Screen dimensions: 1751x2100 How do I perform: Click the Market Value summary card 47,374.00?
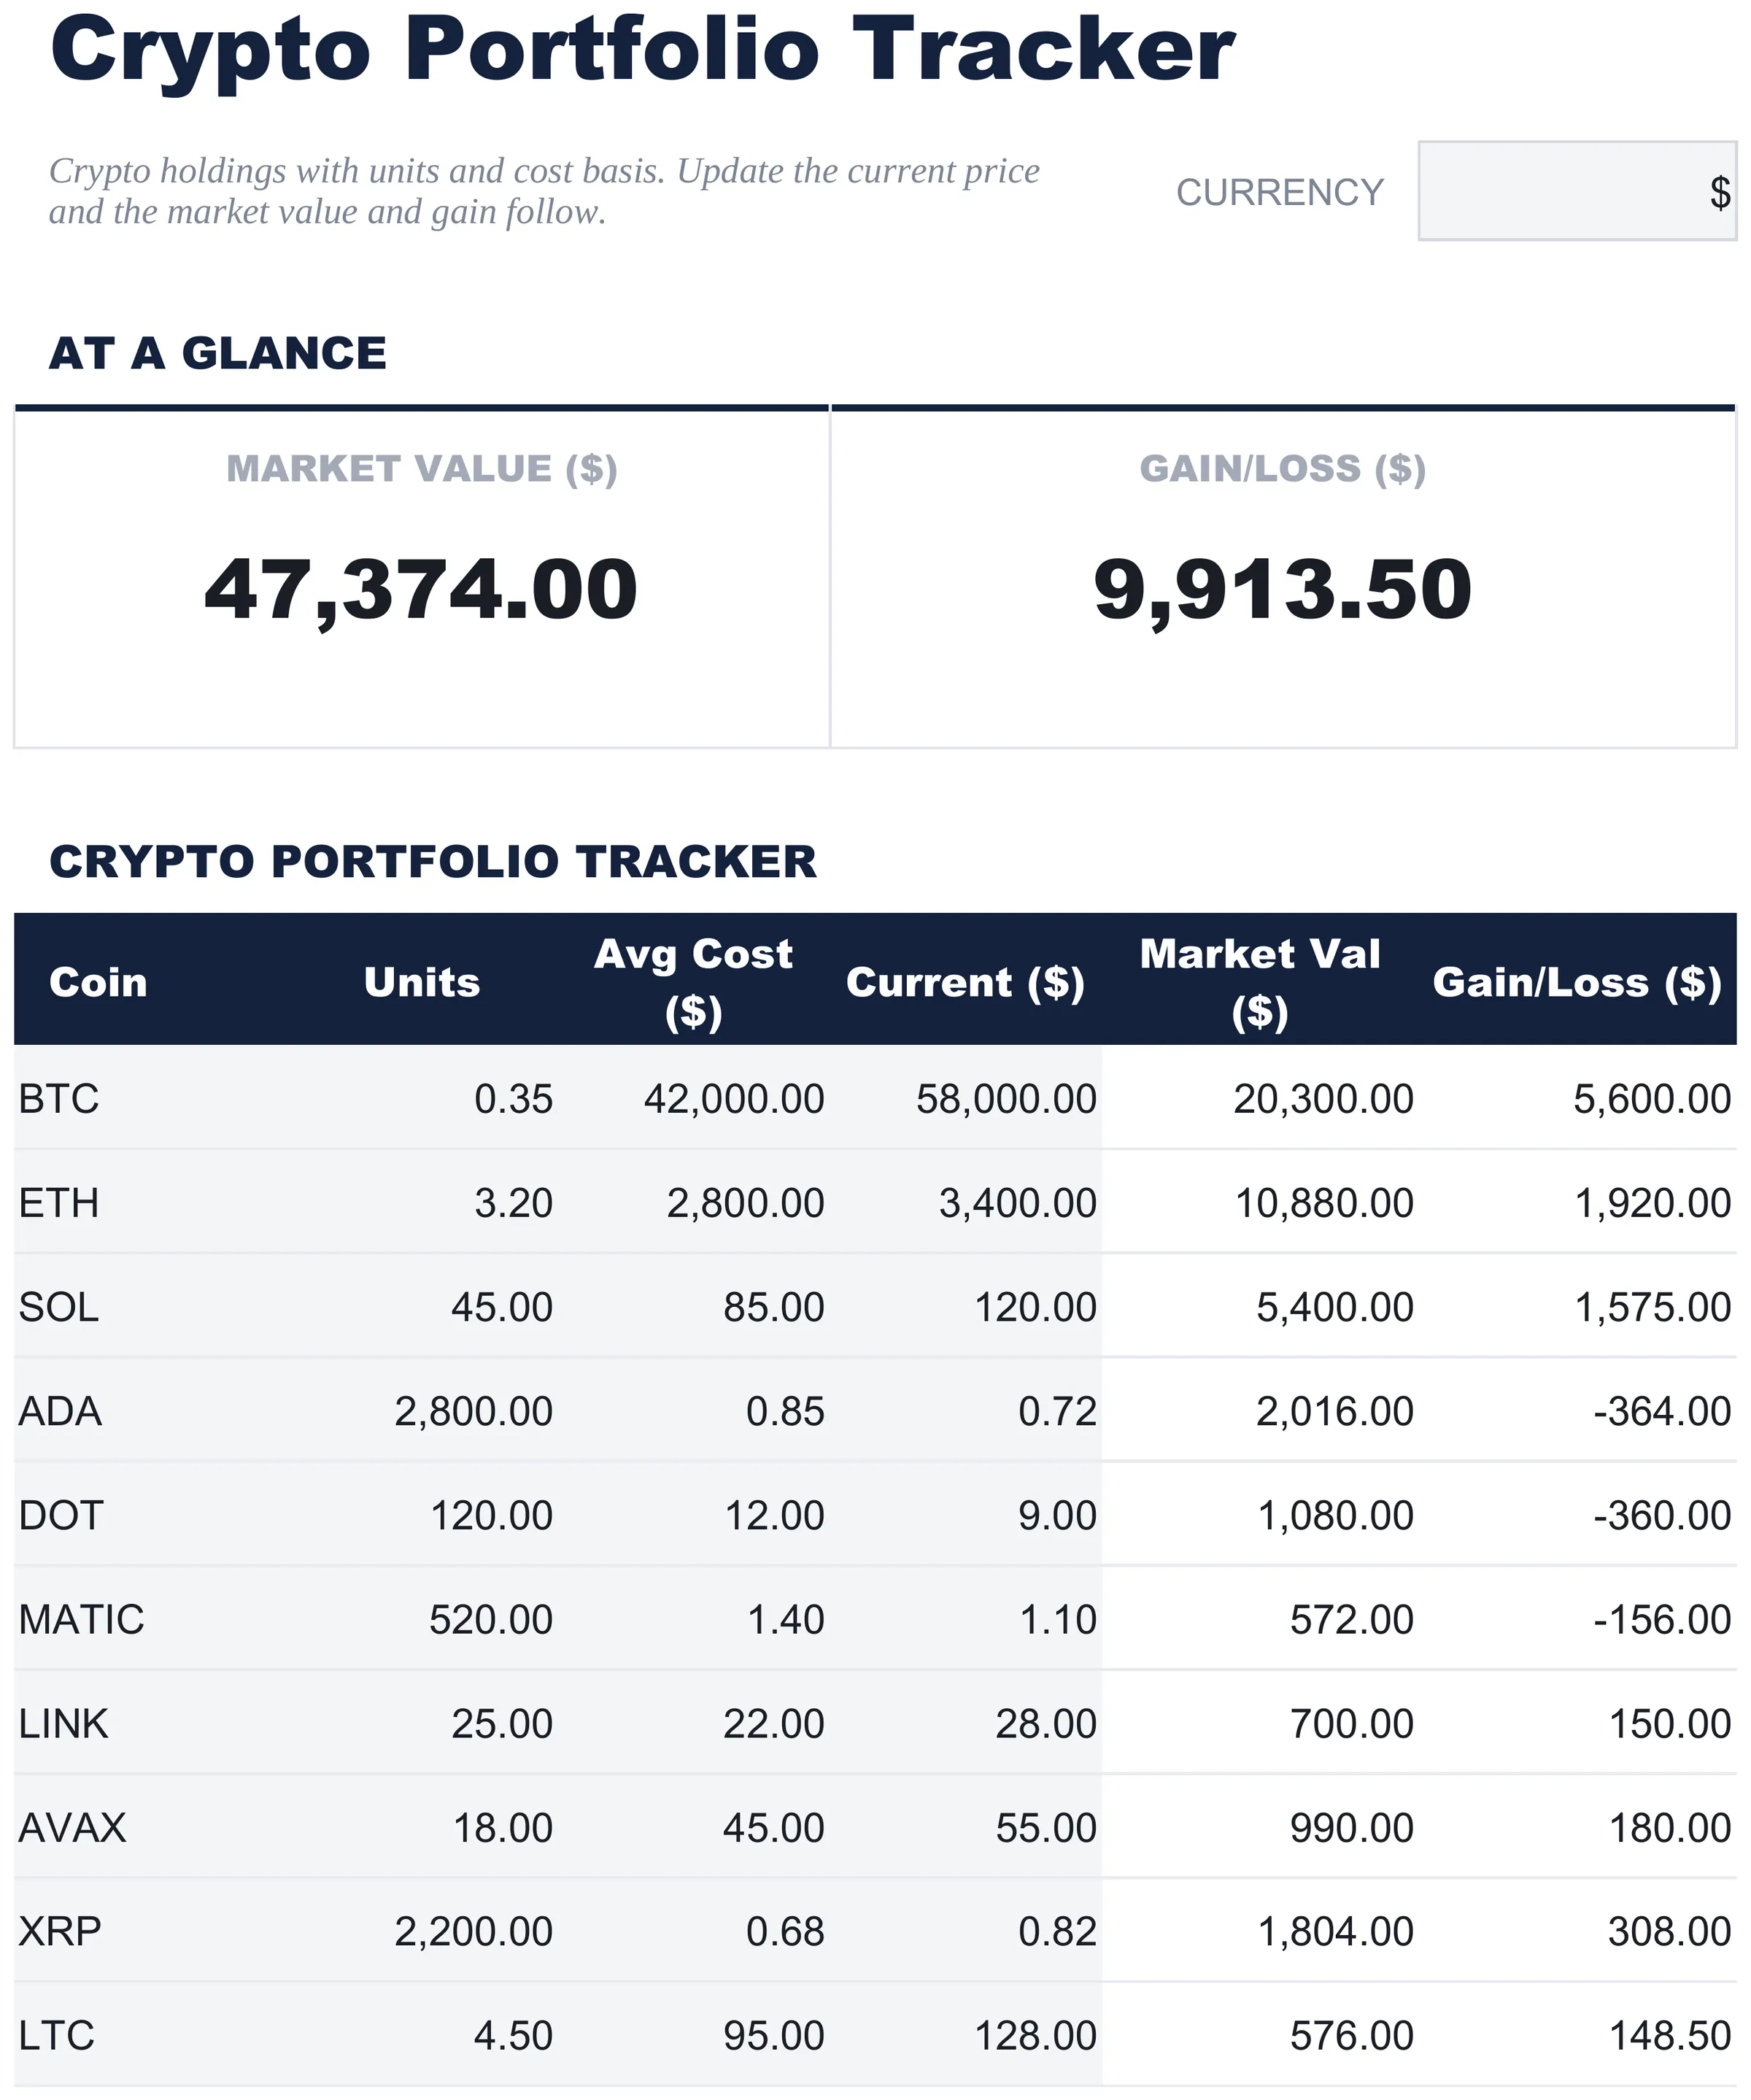(x=421, y=578)
